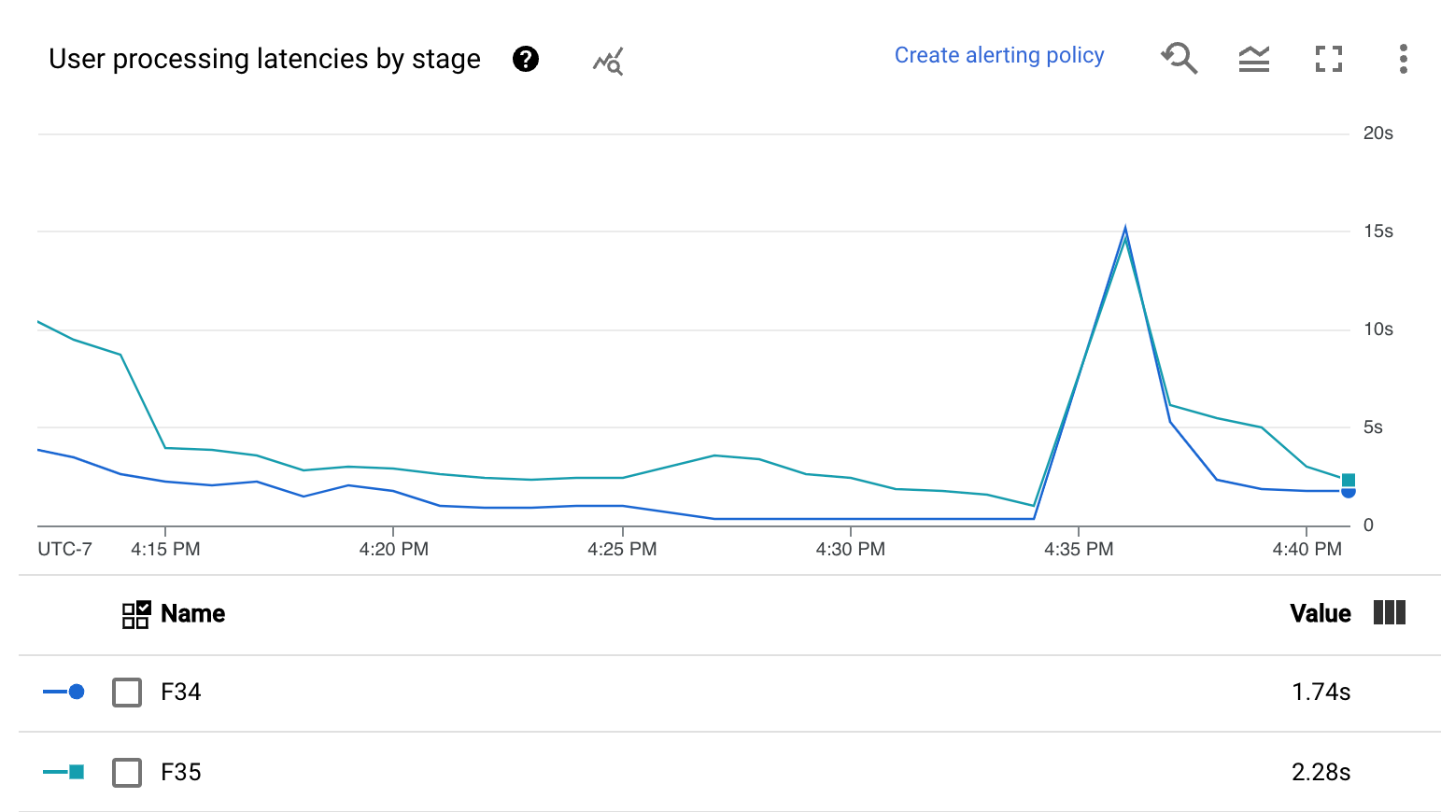Click the zoom reset magnifier icon
Screen dimensions: 1455x812
tap(1179, 58)
